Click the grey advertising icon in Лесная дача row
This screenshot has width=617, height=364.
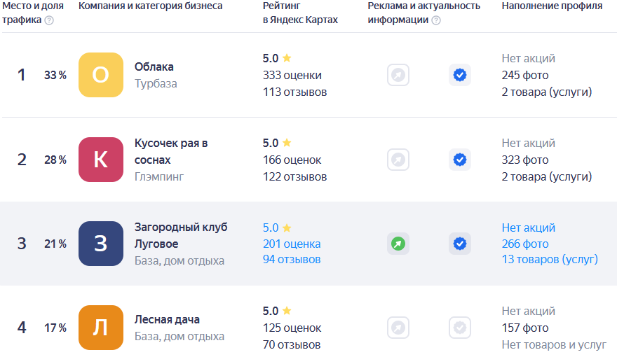pos(398,328)
